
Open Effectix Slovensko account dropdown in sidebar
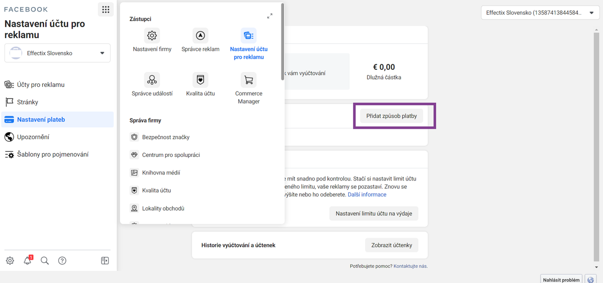point(57,53)
